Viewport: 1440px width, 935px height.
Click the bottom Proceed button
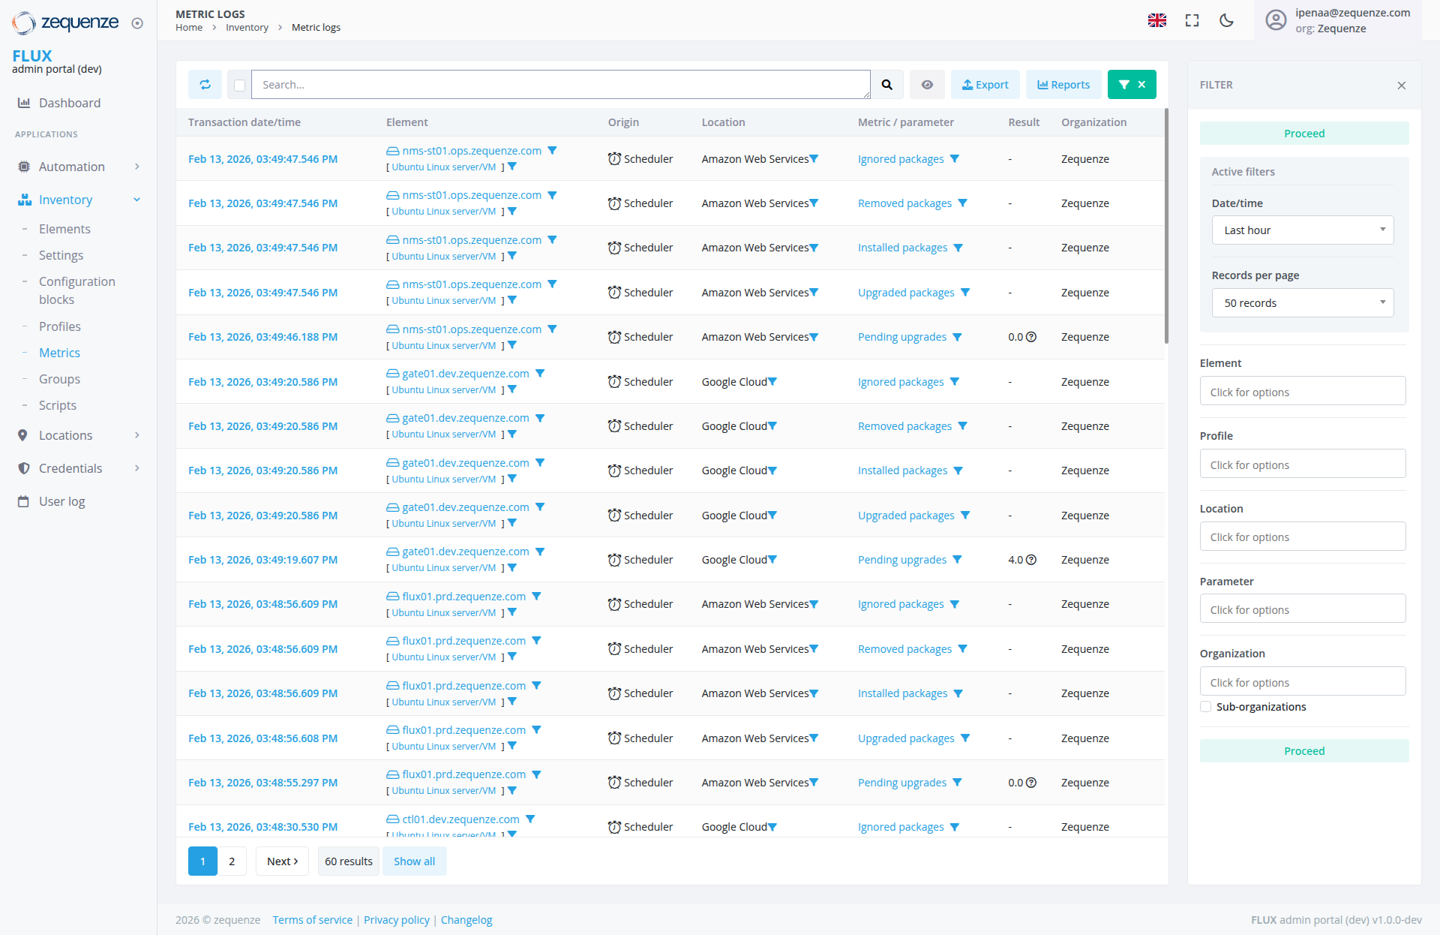click(1304, 751)
